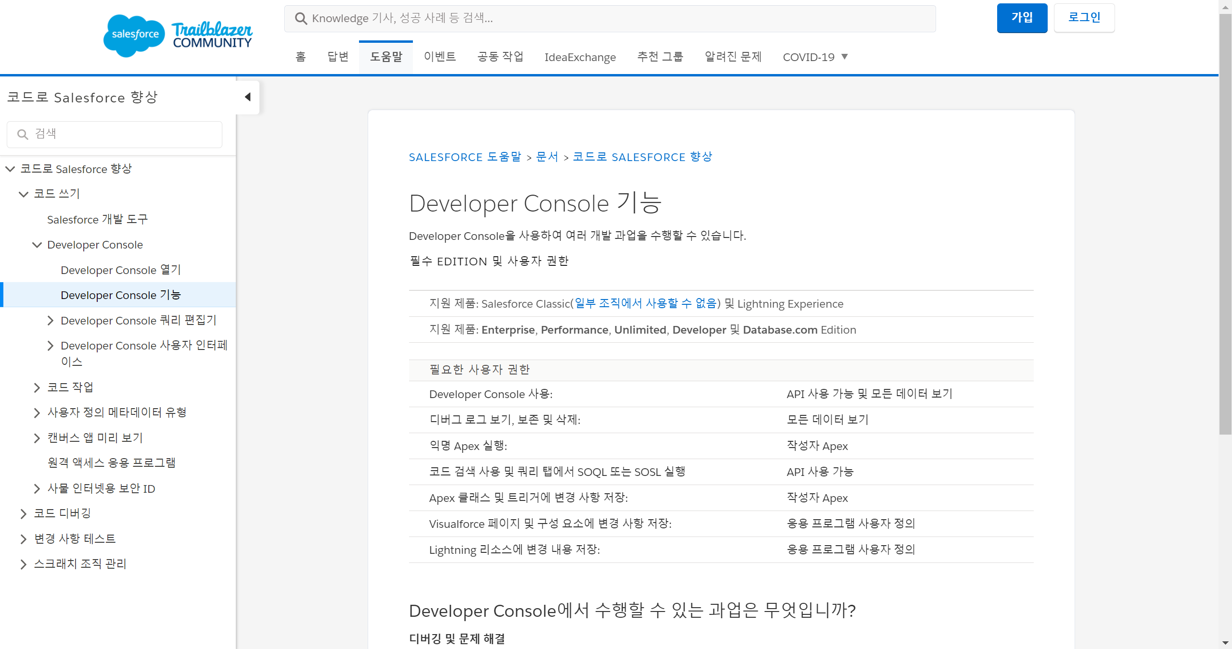The image size is (1232, 649).
Task: Expand the 코드 디버깅 section
Action: coord(23,514)
